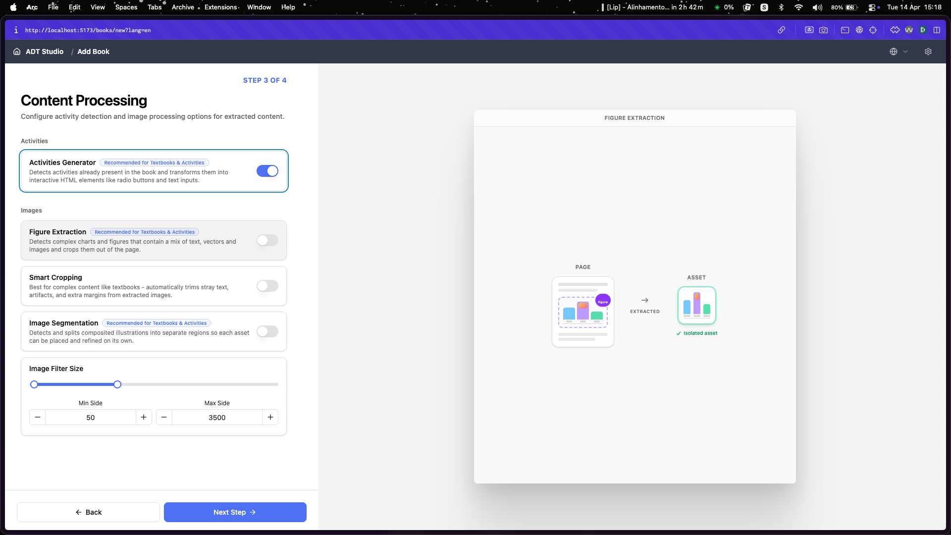Screen dimensions: 951x535
Task: Click the battery status icon
Action: pyautogui.click(x=851, y=7)
